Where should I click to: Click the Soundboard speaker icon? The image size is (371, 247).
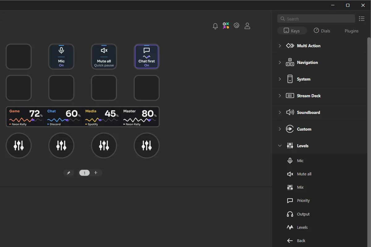[290, 112]
